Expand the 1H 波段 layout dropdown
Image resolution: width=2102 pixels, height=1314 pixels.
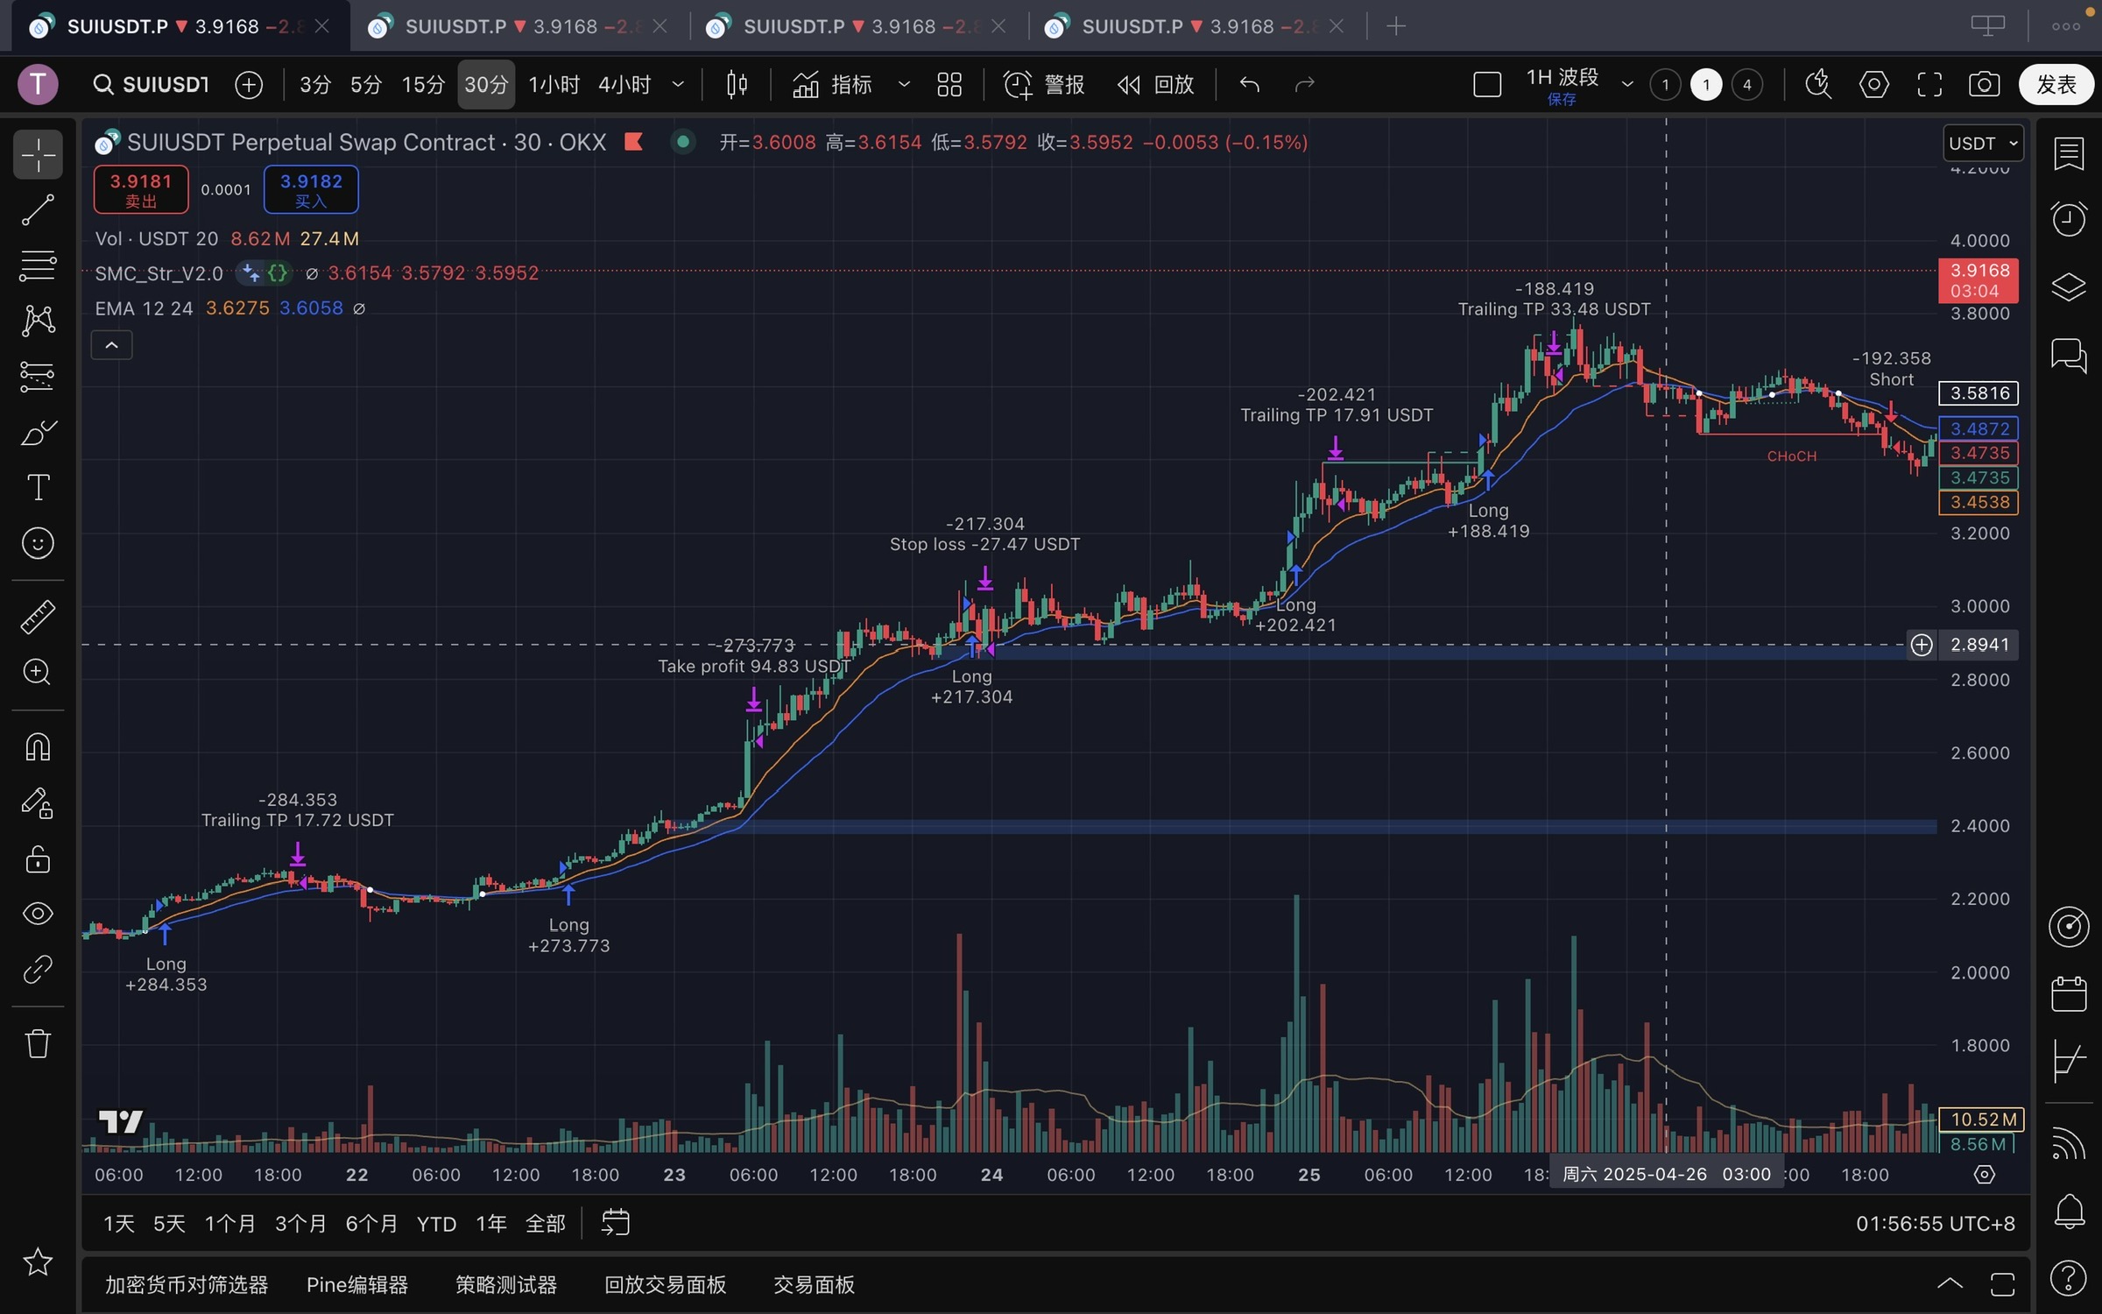pyautogui.click(x=1627, y=85)
